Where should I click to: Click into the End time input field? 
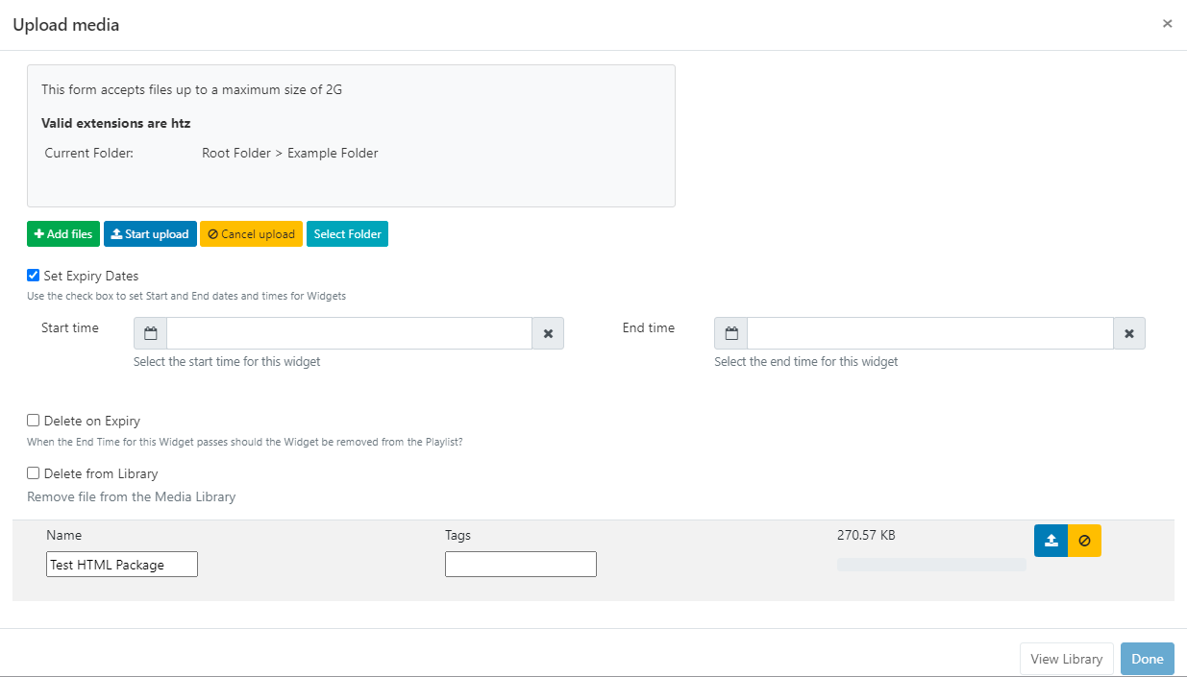point(929,333)
